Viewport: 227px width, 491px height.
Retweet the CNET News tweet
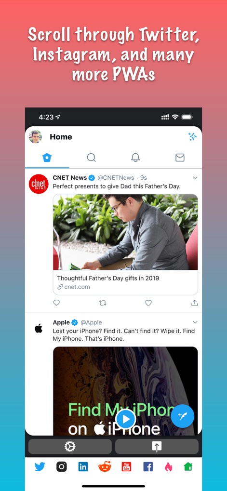[102, 303]
